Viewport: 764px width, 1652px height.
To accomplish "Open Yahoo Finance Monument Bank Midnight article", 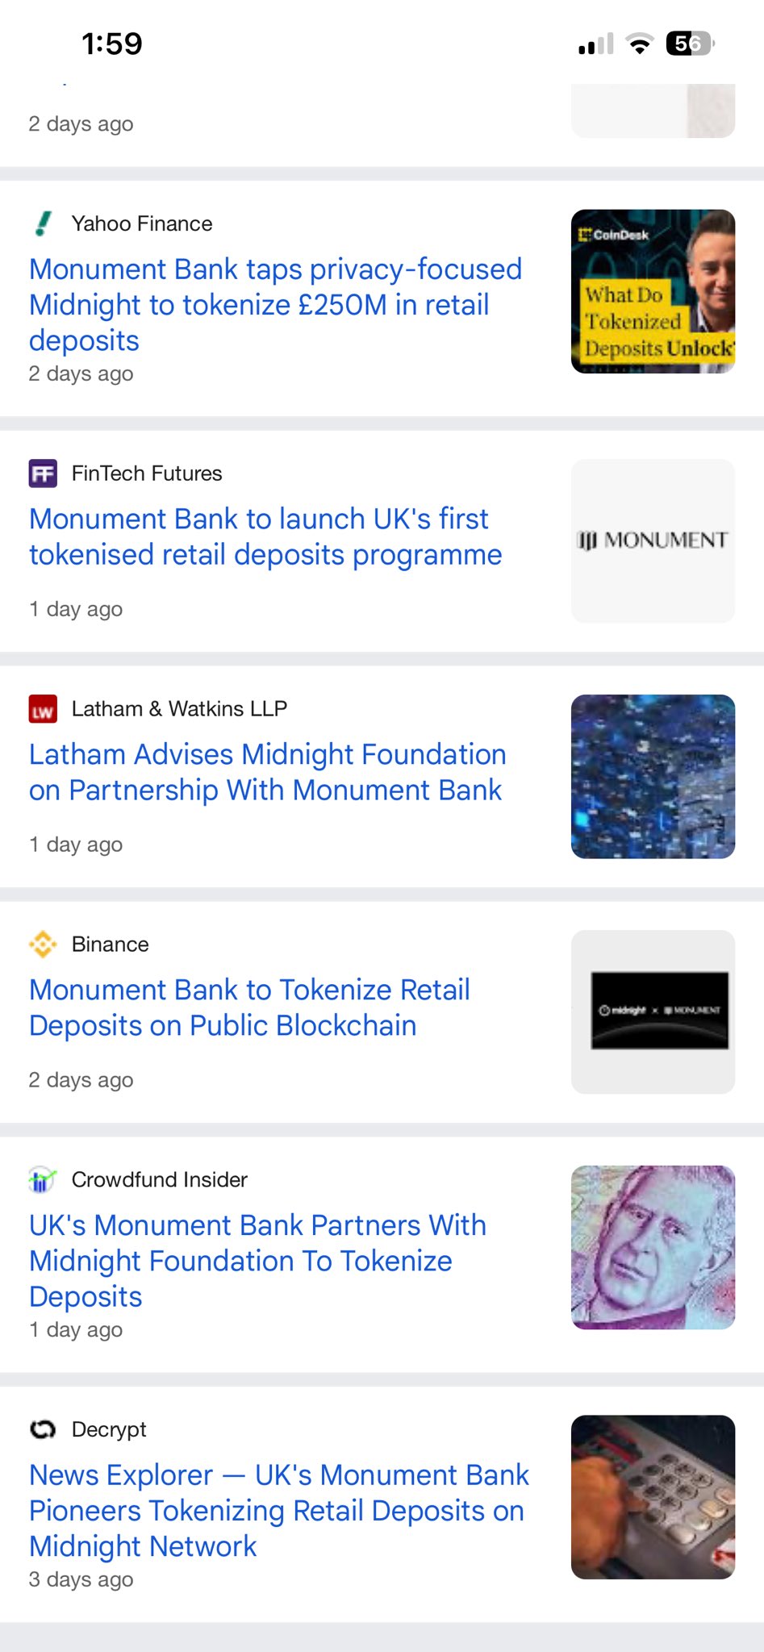I will pyautogui.click(x=275, y=305).
